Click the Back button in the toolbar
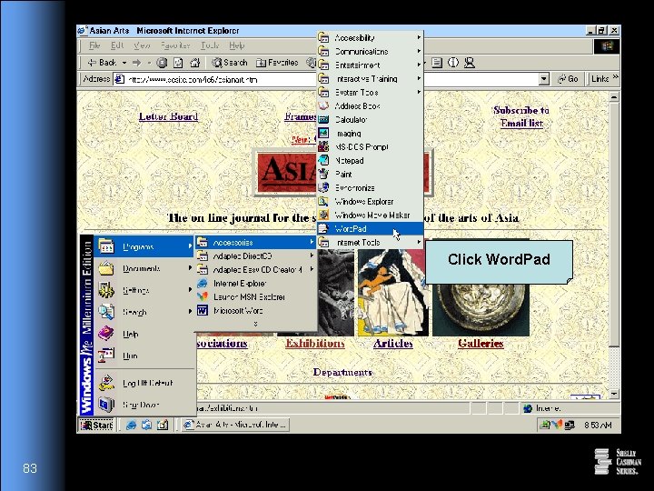Screen dimensions: 654x491 (102, 63)
